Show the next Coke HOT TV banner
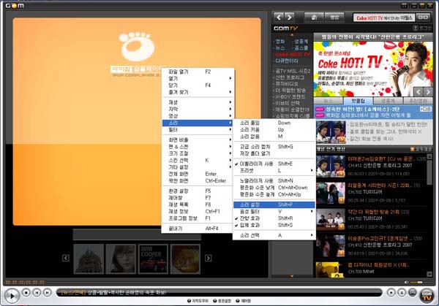 point(428,92)
